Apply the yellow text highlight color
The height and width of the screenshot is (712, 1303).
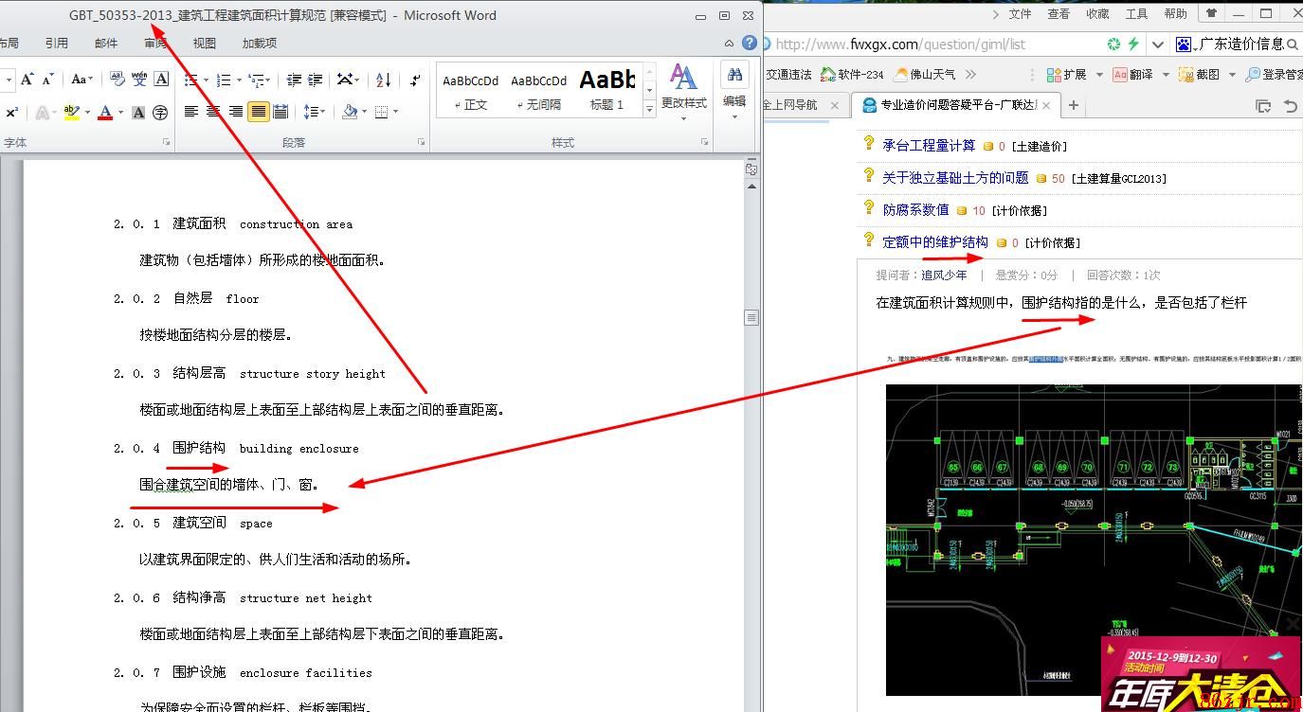(71, 112)
